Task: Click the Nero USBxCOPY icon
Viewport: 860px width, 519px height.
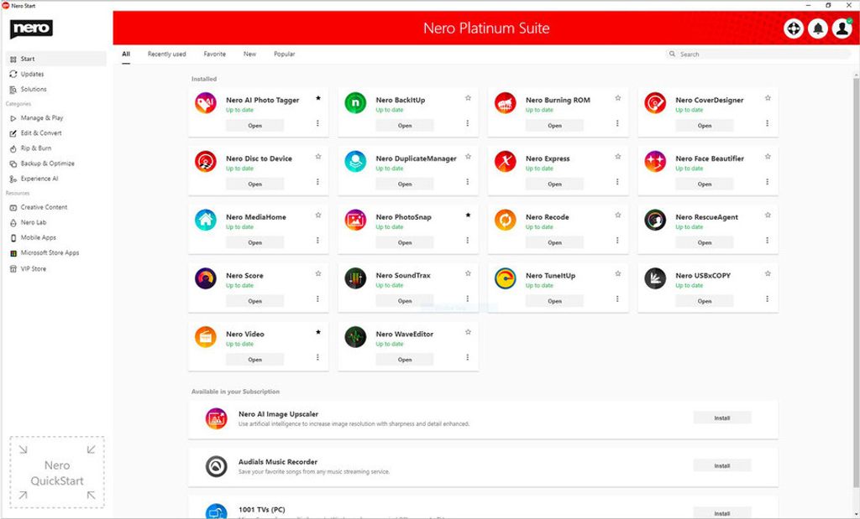Action: [x=655, y=278]
